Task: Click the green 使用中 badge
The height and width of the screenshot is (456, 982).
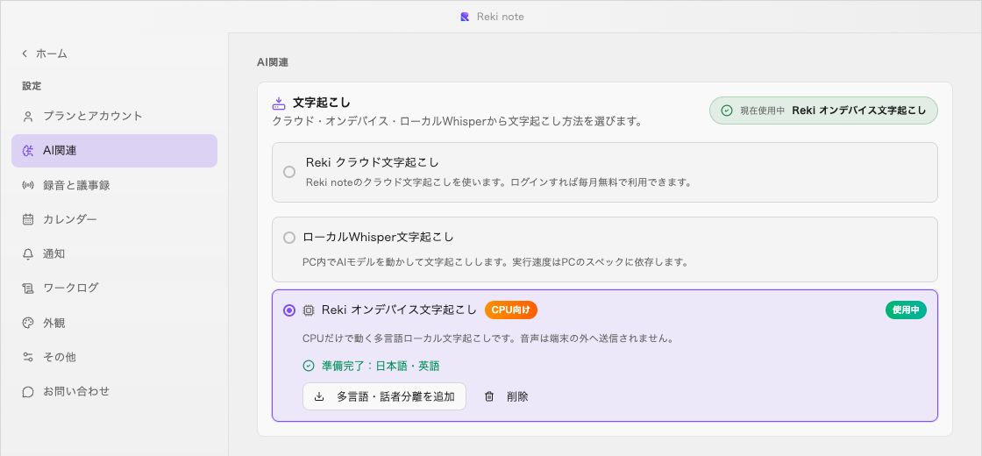Action: click(x=906, y=310)
